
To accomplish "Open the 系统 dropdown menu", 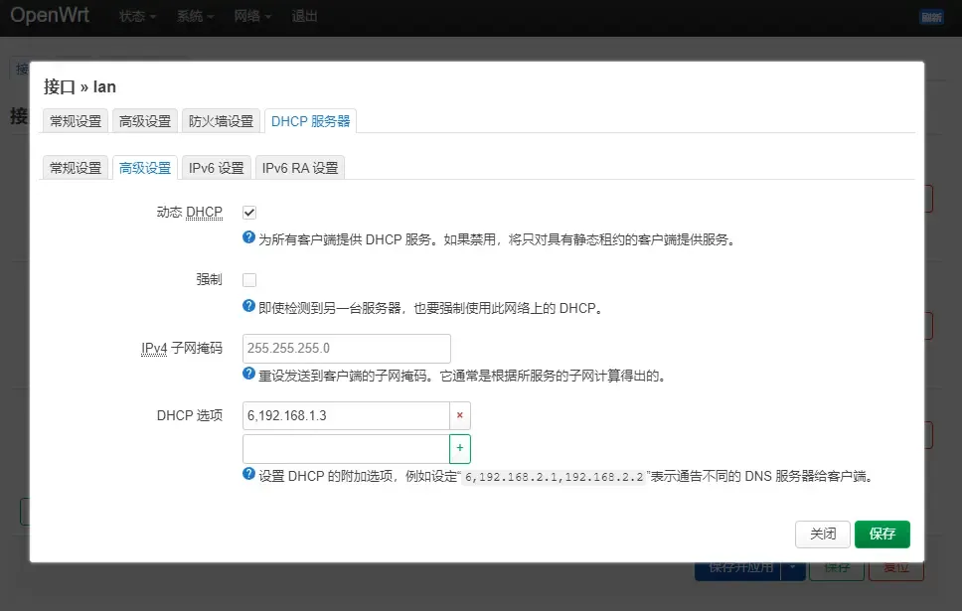I will (195, 17).
